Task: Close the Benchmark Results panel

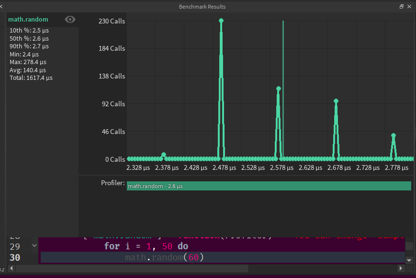Action: (409, 7)
